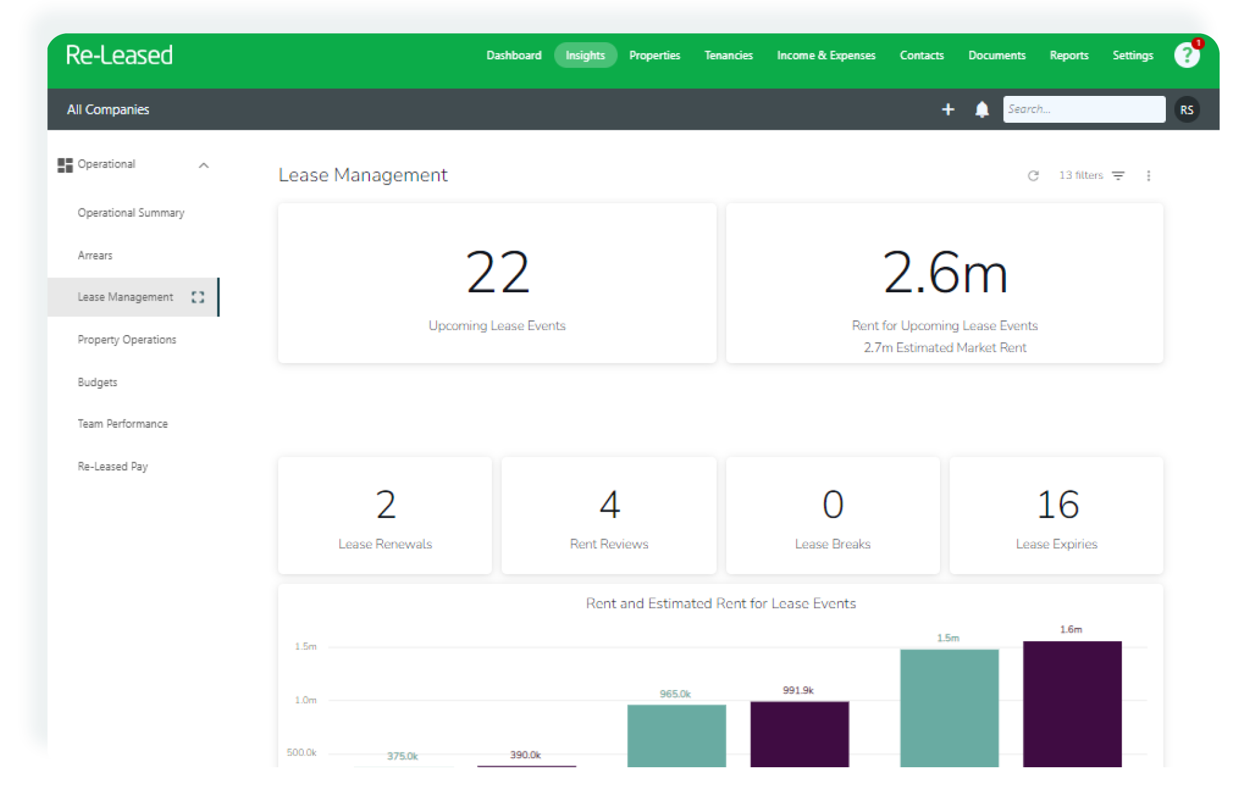Refresh the Lease Management dashboard
Image resolution: width=1258 pixels, height=812 pixels.
(1033, 176)
